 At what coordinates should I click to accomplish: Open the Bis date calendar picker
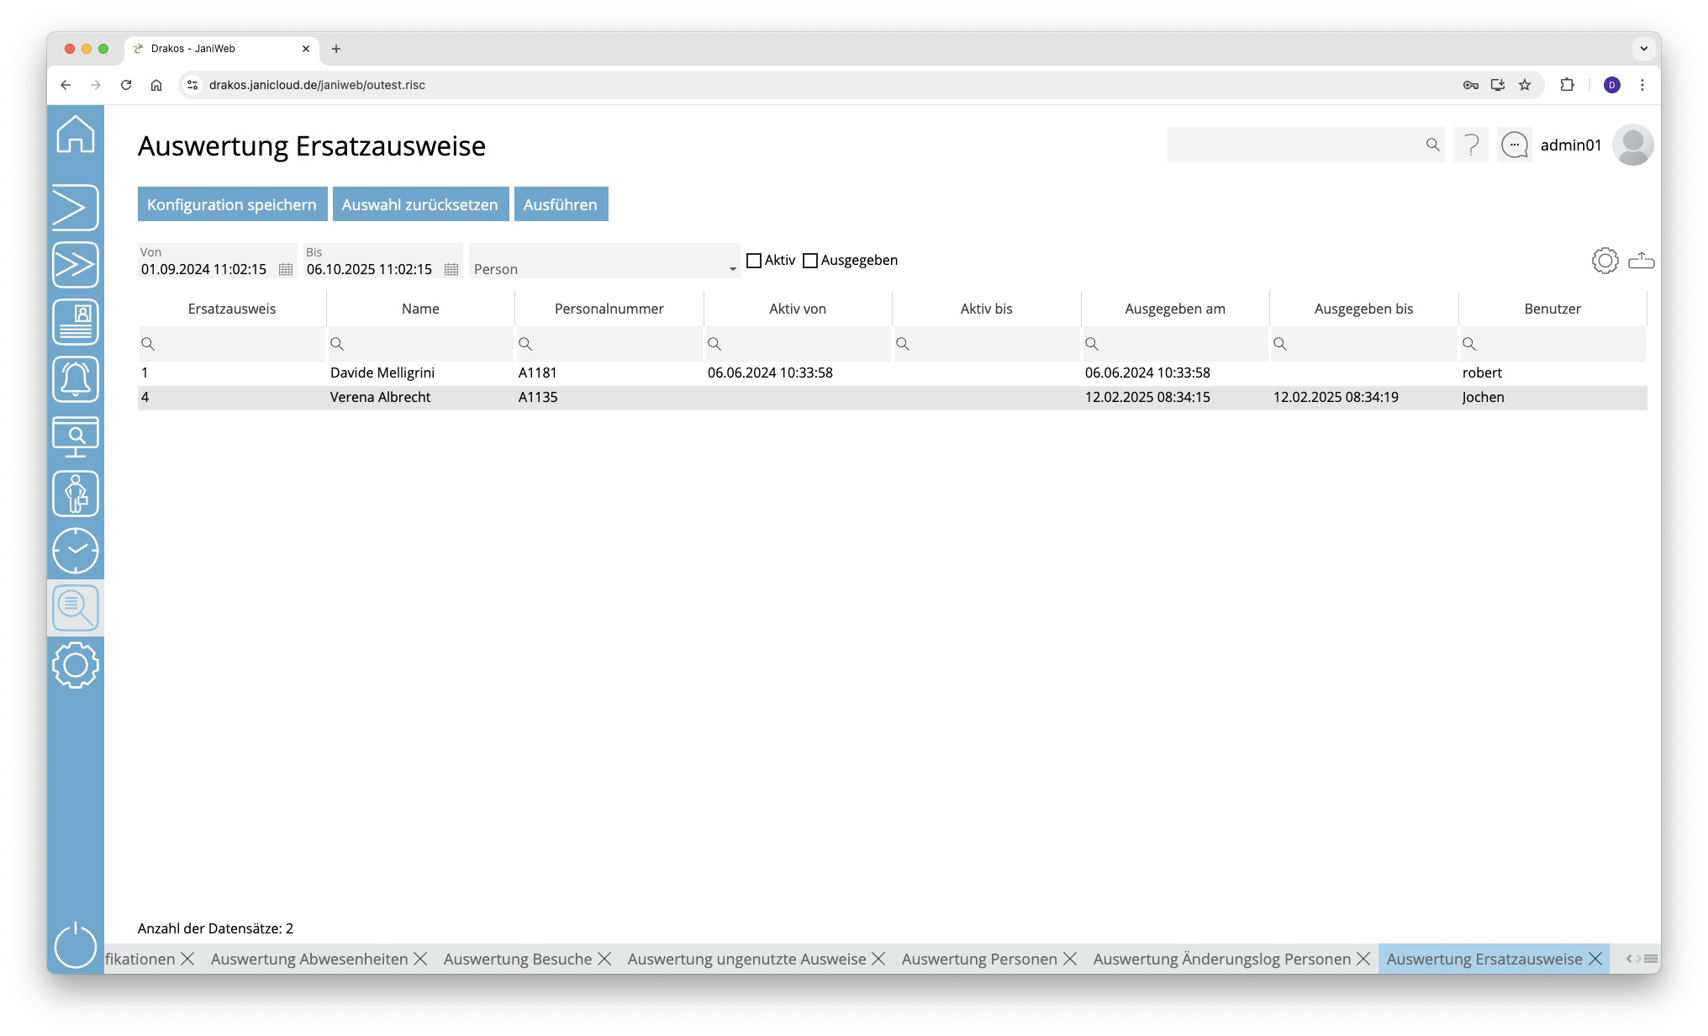coord(451,269)
